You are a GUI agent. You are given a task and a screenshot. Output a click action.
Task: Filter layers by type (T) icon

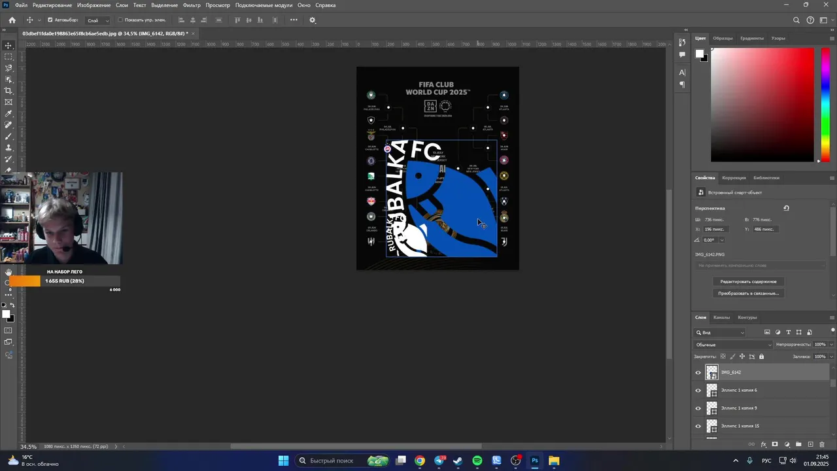(788, 332)
